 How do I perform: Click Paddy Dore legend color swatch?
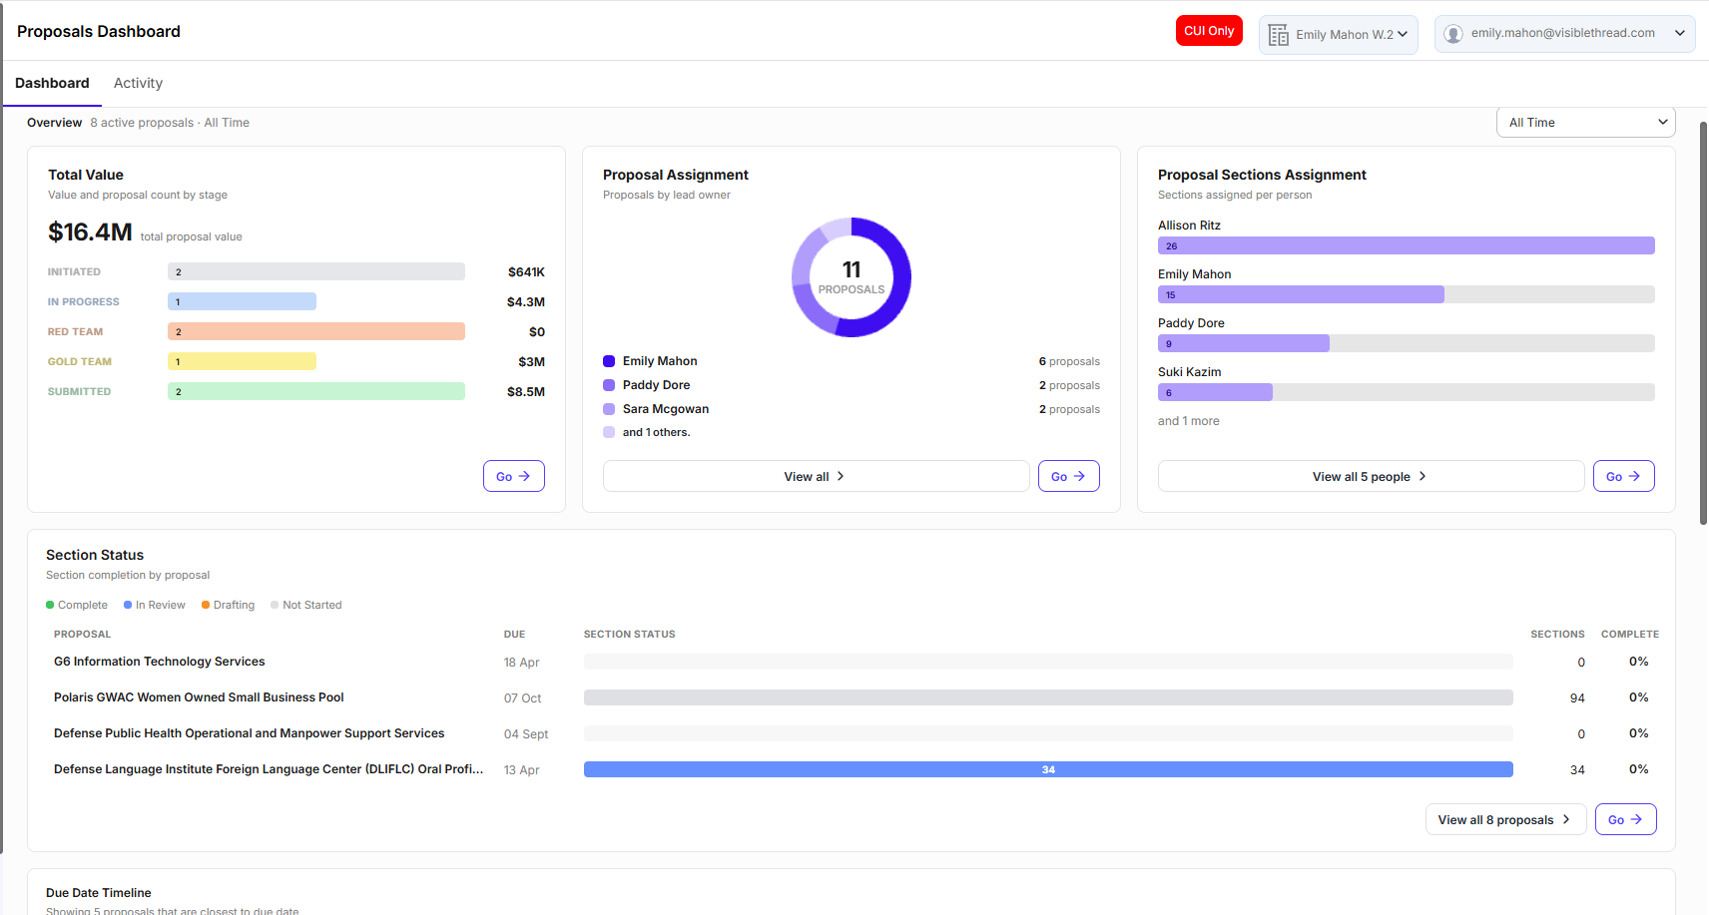pyautogui.click(x=609, y=385)
